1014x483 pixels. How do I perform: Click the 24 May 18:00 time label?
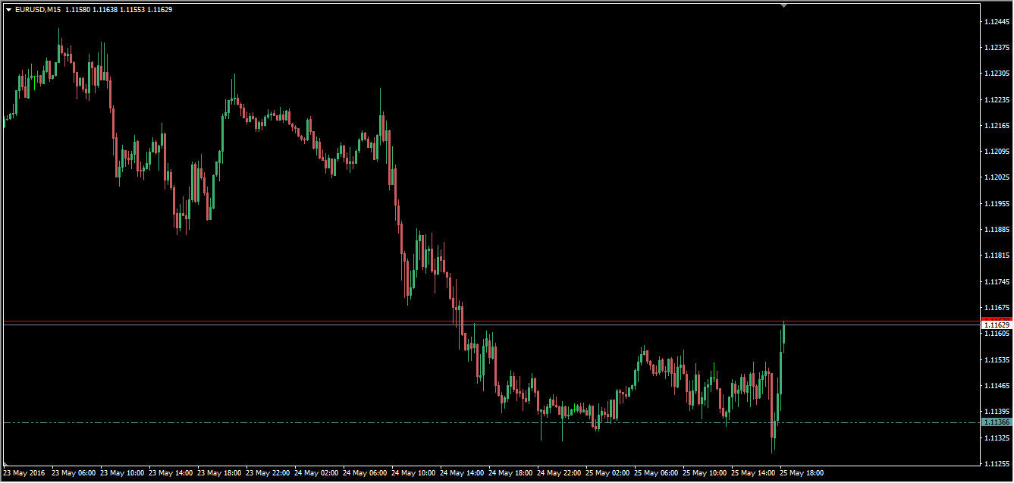pyautogui.click(x=511, y=473)
